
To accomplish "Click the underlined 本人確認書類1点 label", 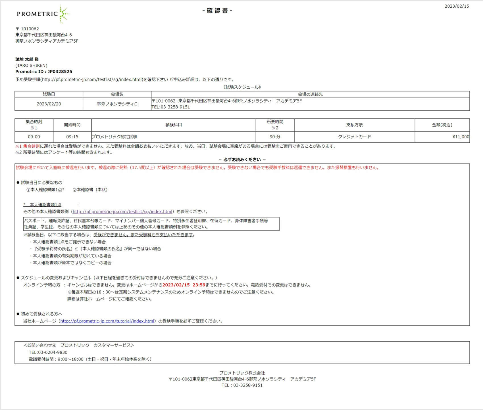I will point(42,205).
